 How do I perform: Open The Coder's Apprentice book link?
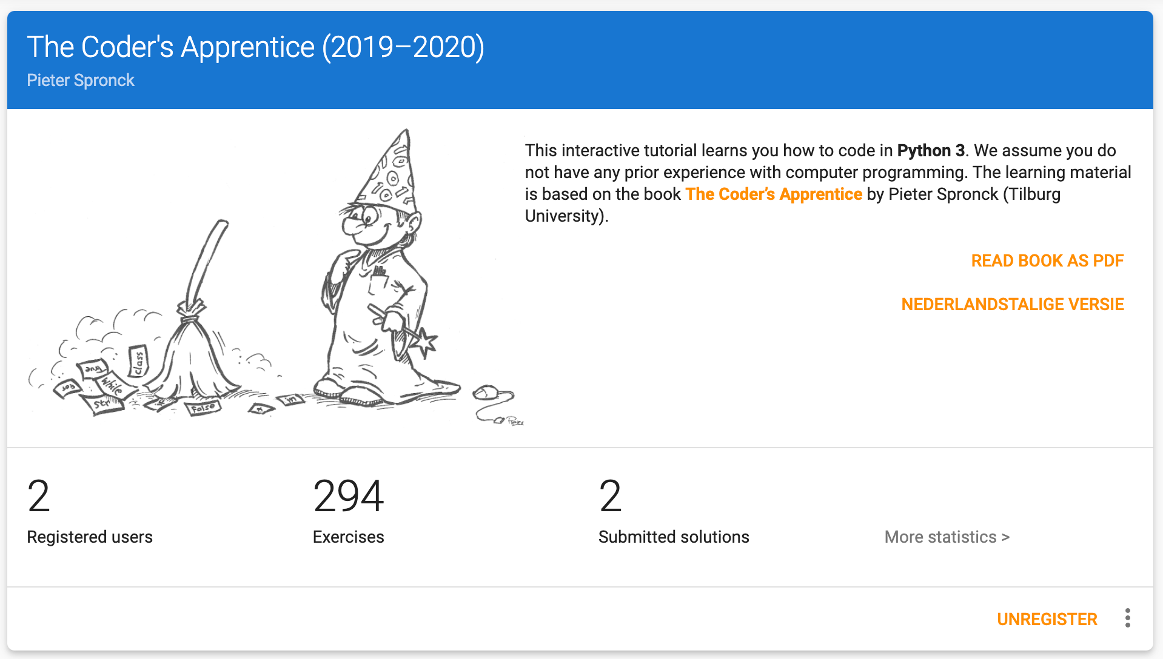[x=773, y=194]
